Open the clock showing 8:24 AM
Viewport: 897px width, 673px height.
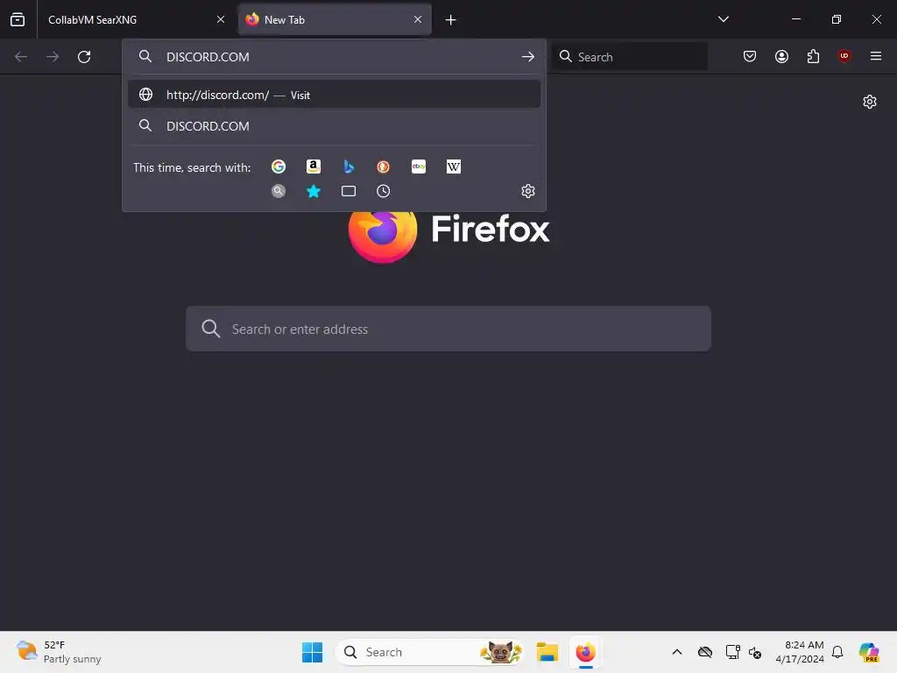(800, 652)
